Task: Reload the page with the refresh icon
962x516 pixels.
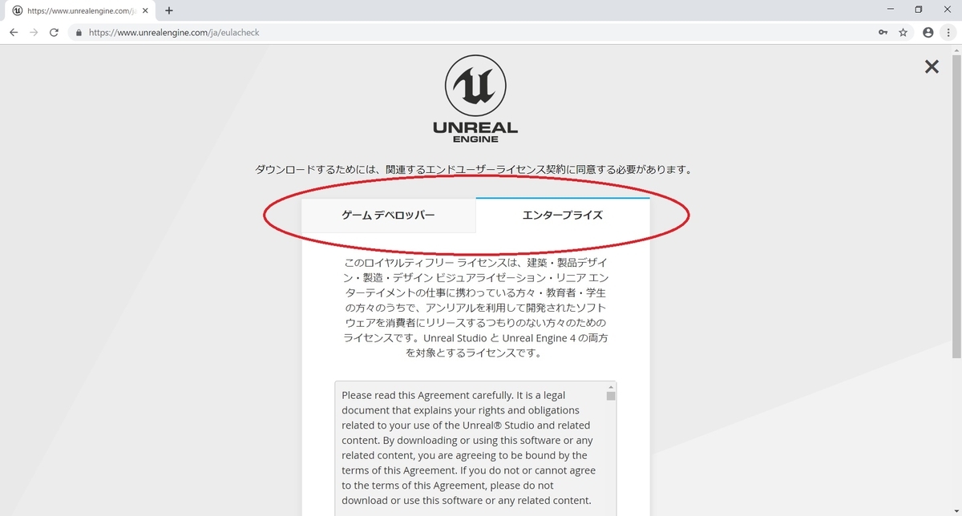Action: [x=54, y=33]
